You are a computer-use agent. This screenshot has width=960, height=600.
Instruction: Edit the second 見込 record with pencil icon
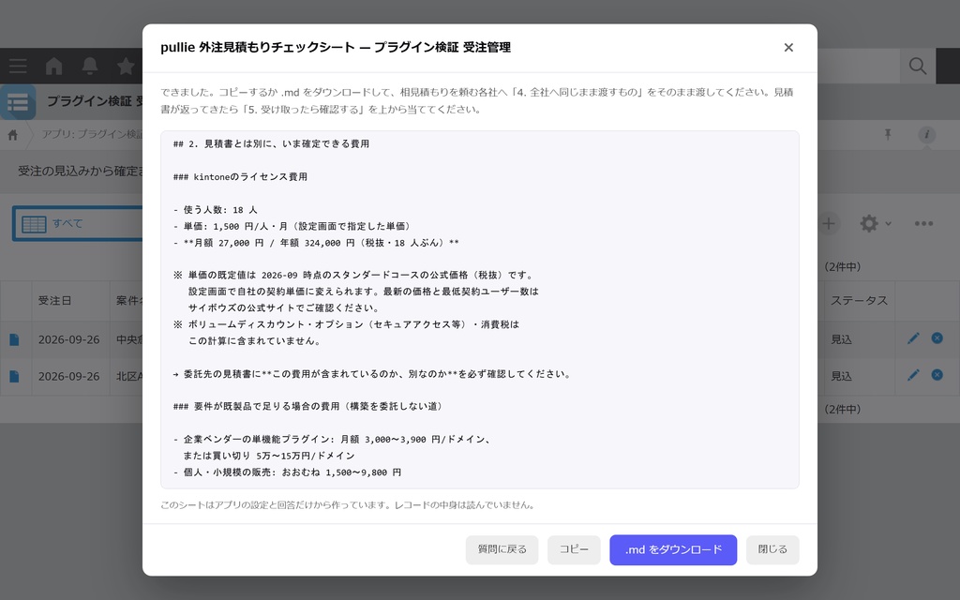[x=913, y=375]
